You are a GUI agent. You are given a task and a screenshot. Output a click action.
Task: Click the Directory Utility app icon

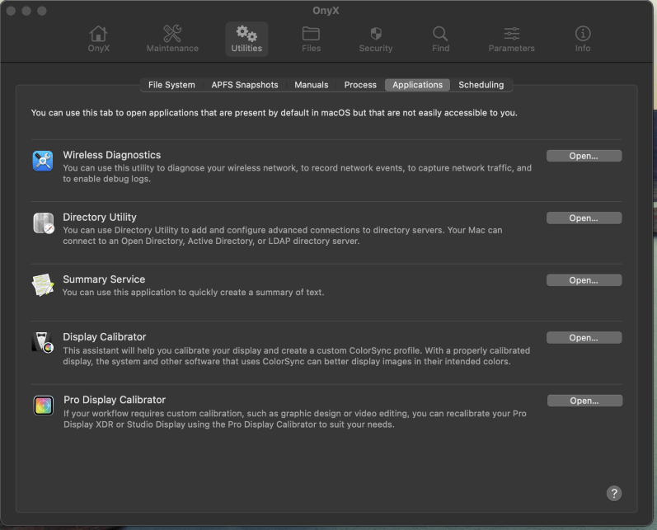click(44, 223)
